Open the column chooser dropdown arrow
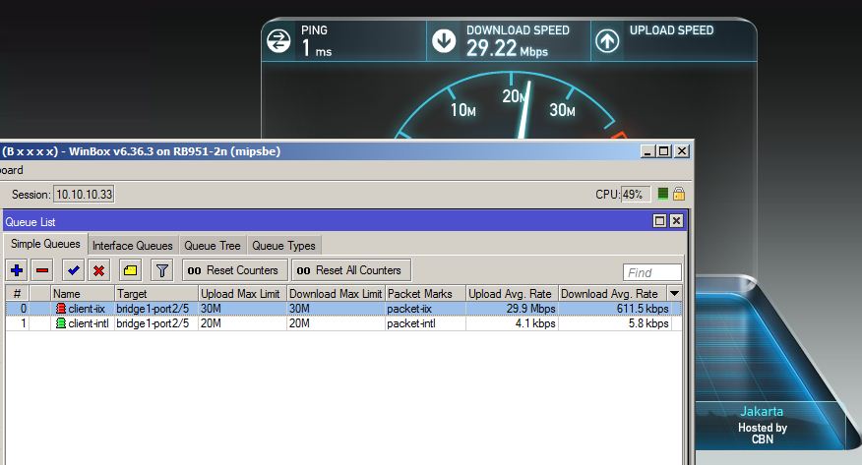 tap(674, 293)
